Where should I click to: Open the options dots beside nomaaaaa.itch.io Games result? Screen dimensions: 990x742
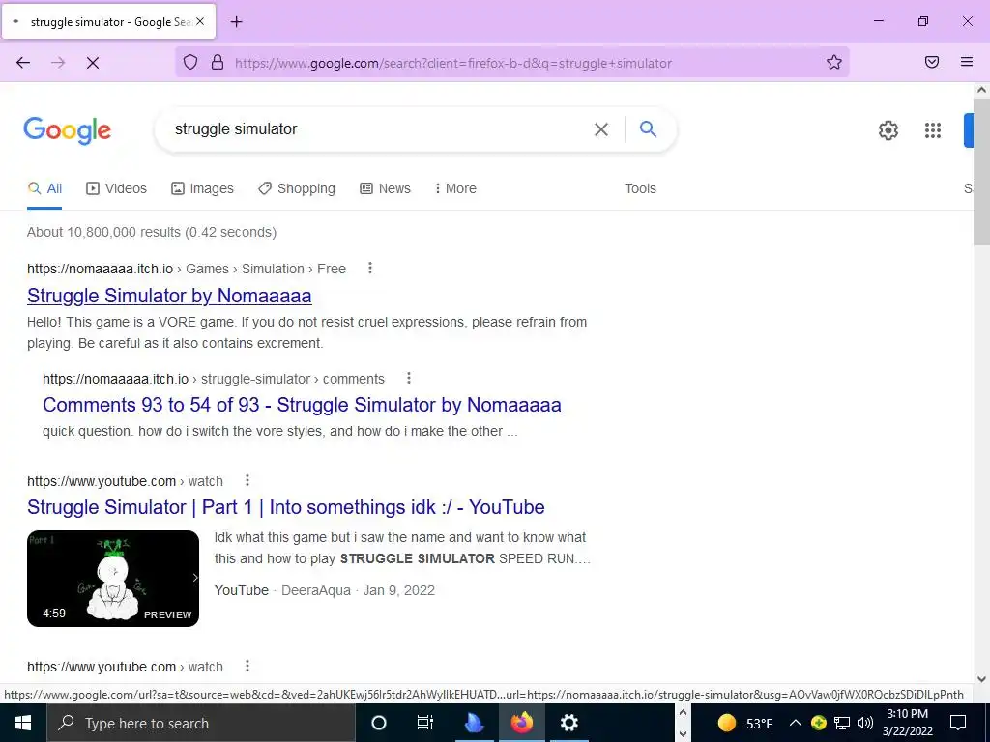click(370, 269)
